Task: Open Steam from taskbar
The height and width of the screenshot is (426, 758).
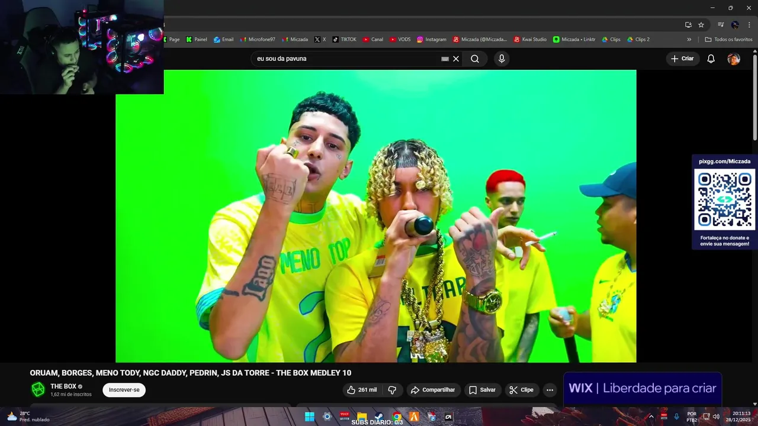Action: click(379, 417)
